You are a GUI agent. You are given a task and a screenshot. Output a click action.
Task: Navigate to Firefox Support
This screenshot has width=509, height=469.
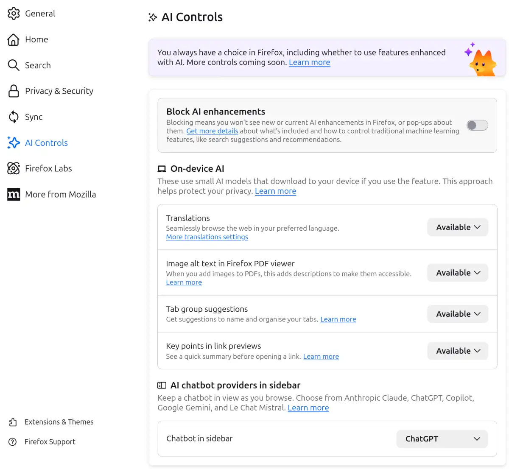tap(50, 441)
